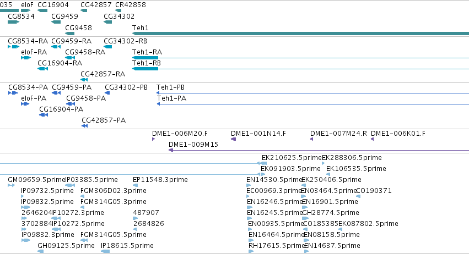
Task: Select the FGM314G05.3prime EST label
Action: 114,202
